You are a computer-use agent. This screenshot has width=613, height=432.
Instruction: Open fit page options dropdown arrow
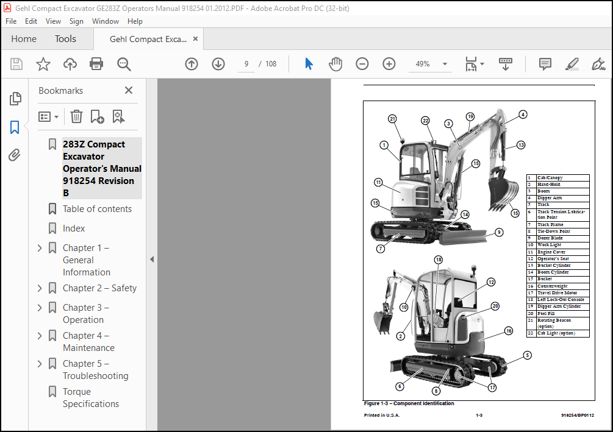click(482, 64)
